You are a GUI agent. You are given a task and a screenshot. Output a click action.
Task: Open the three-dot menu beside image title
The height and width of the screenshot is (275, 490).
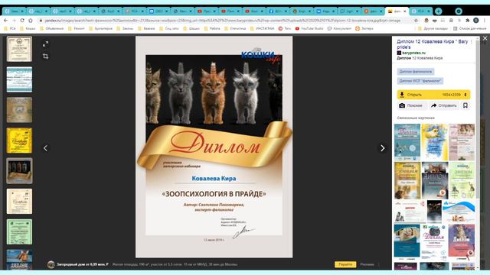pos(472,41)
